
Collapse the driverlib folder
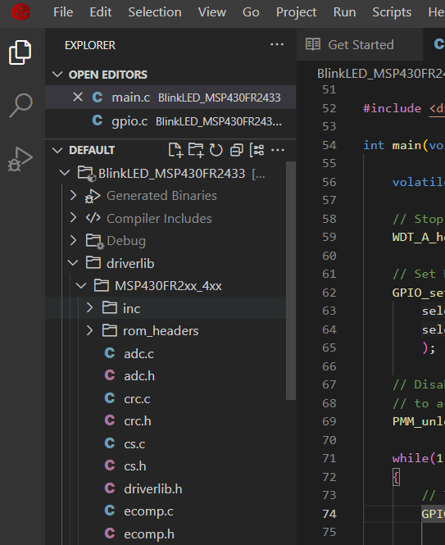[73, 263]
